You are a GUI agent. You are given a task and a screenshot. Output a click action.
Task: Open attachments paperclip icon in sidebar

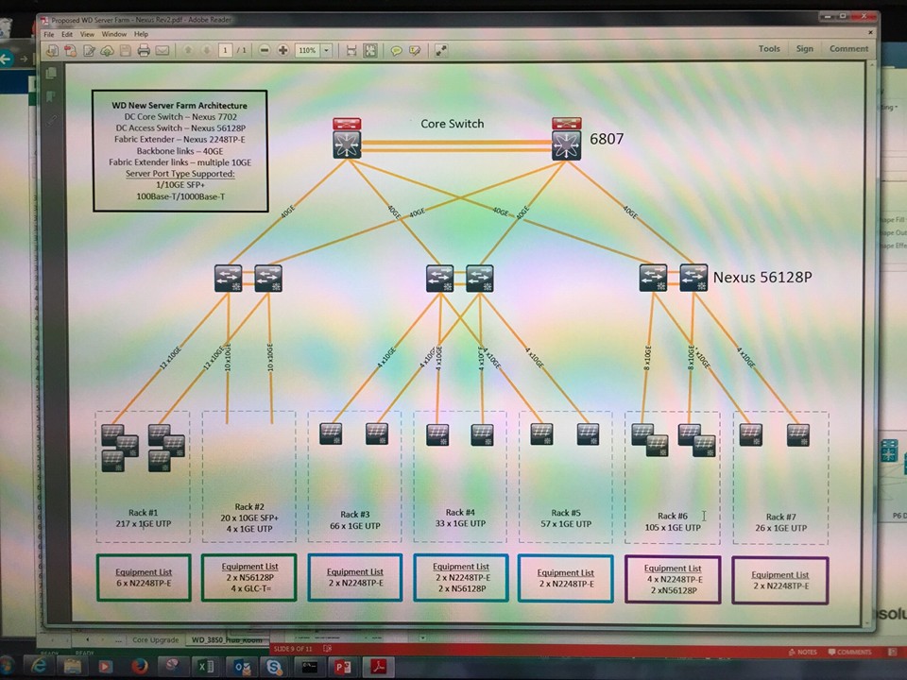(x=51, y=119)
